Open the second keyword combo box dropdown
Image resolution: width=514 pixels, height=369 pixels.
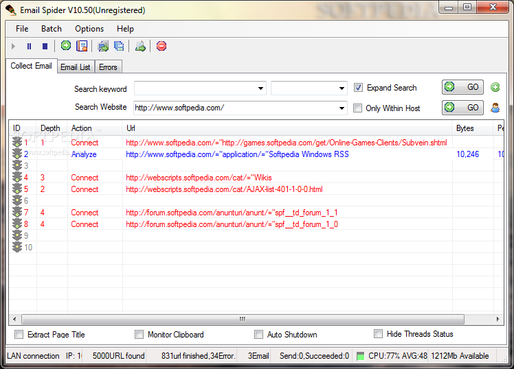coord(342,88)
